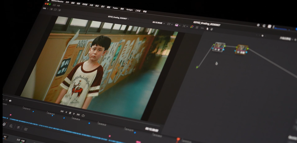Play the clip forward
This screenshot has height=143, width=297.
[x=74, y=114]
